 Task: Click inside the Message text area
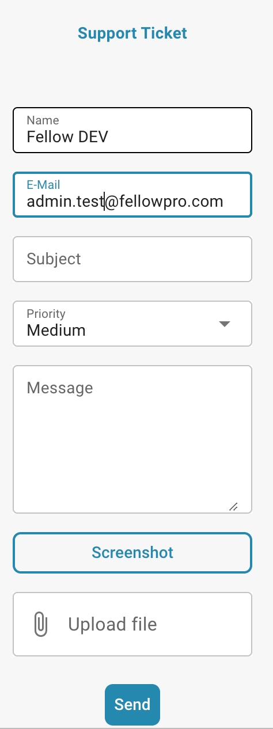132,439
